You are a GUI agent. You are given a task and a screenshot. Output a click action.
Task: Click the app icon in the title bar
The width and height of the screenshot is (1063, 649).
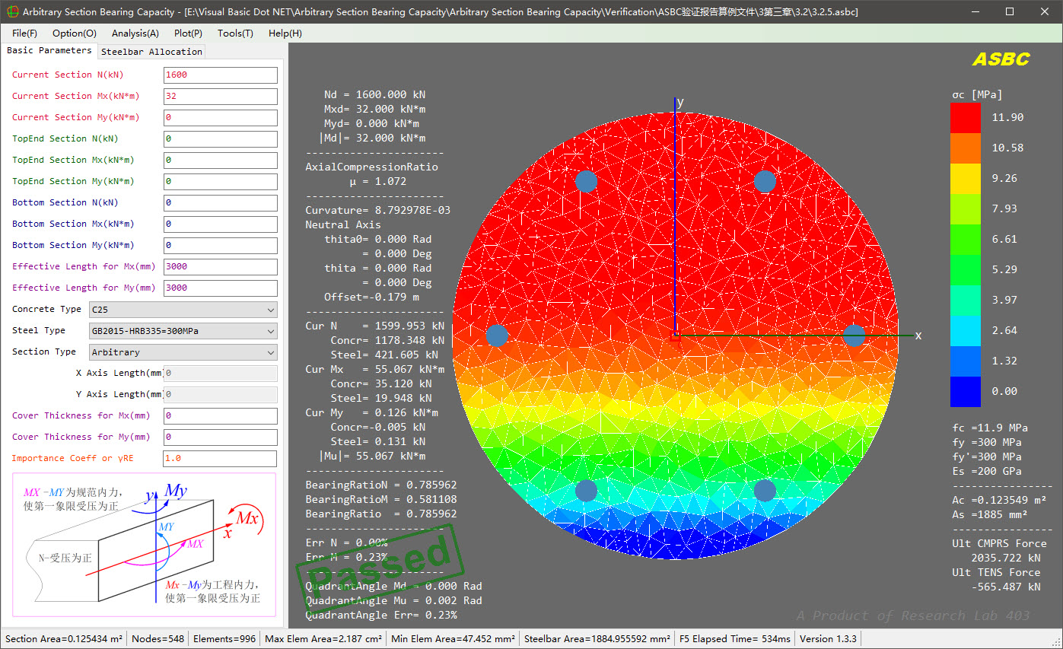(12, 12)
